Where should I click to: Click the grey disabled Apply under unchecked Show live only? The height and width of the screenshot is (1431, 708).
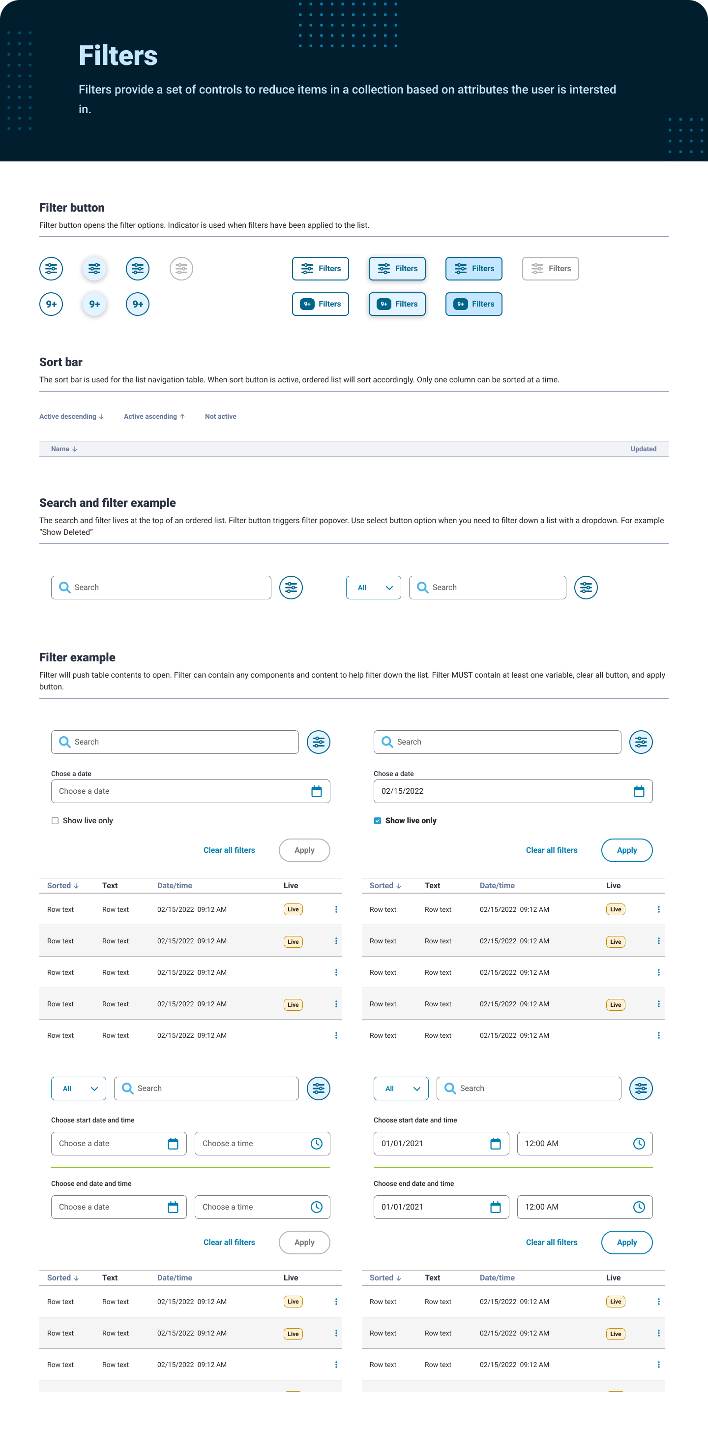pyautogui.click(x=304, y=850)
